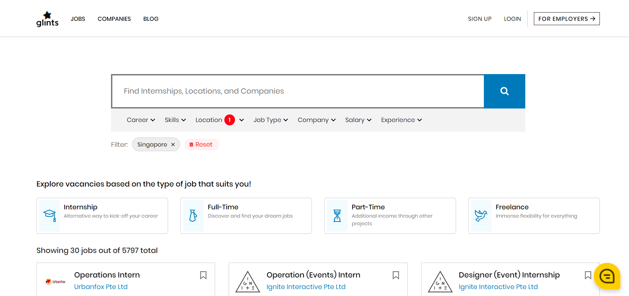Viewport: 629px width, 296px height.
Task: Click the LOGIN link
Action: pyautogui.click(x=512, y=19)
